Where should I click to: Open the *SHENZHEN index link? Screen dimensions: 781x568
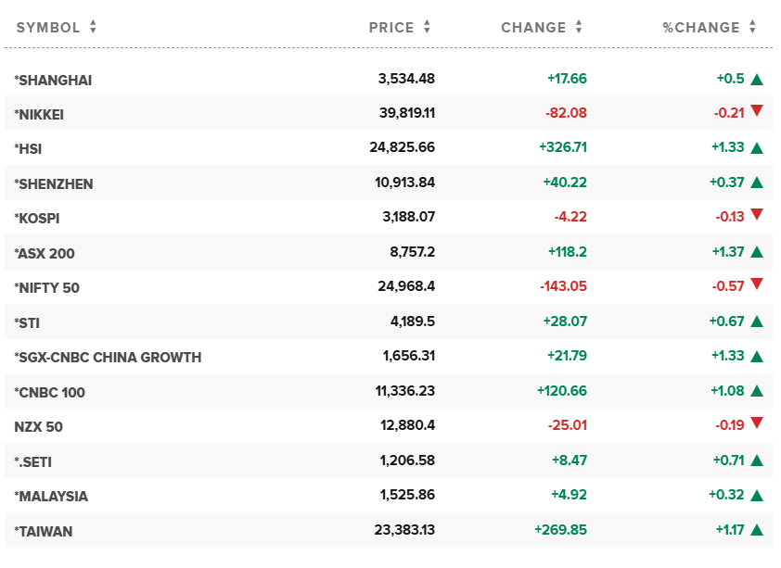coord(54,183)
